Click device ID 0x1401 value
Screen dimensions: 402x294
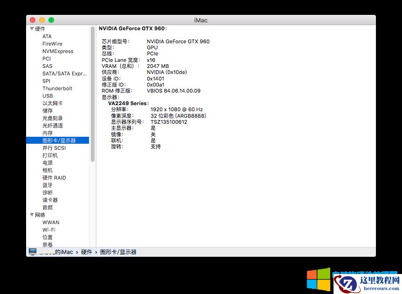[x=156, y=78]
